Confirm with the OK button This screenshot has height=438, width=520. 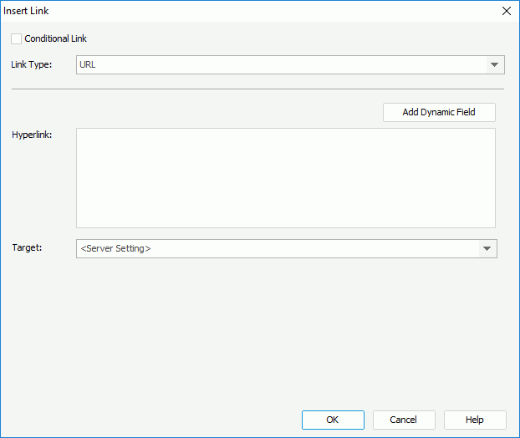333,420
